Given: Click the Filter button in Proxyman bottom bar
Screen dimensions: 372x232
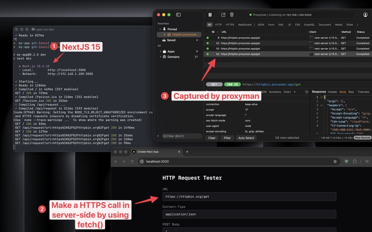Looking at the screenshot, I should (227, 138).
